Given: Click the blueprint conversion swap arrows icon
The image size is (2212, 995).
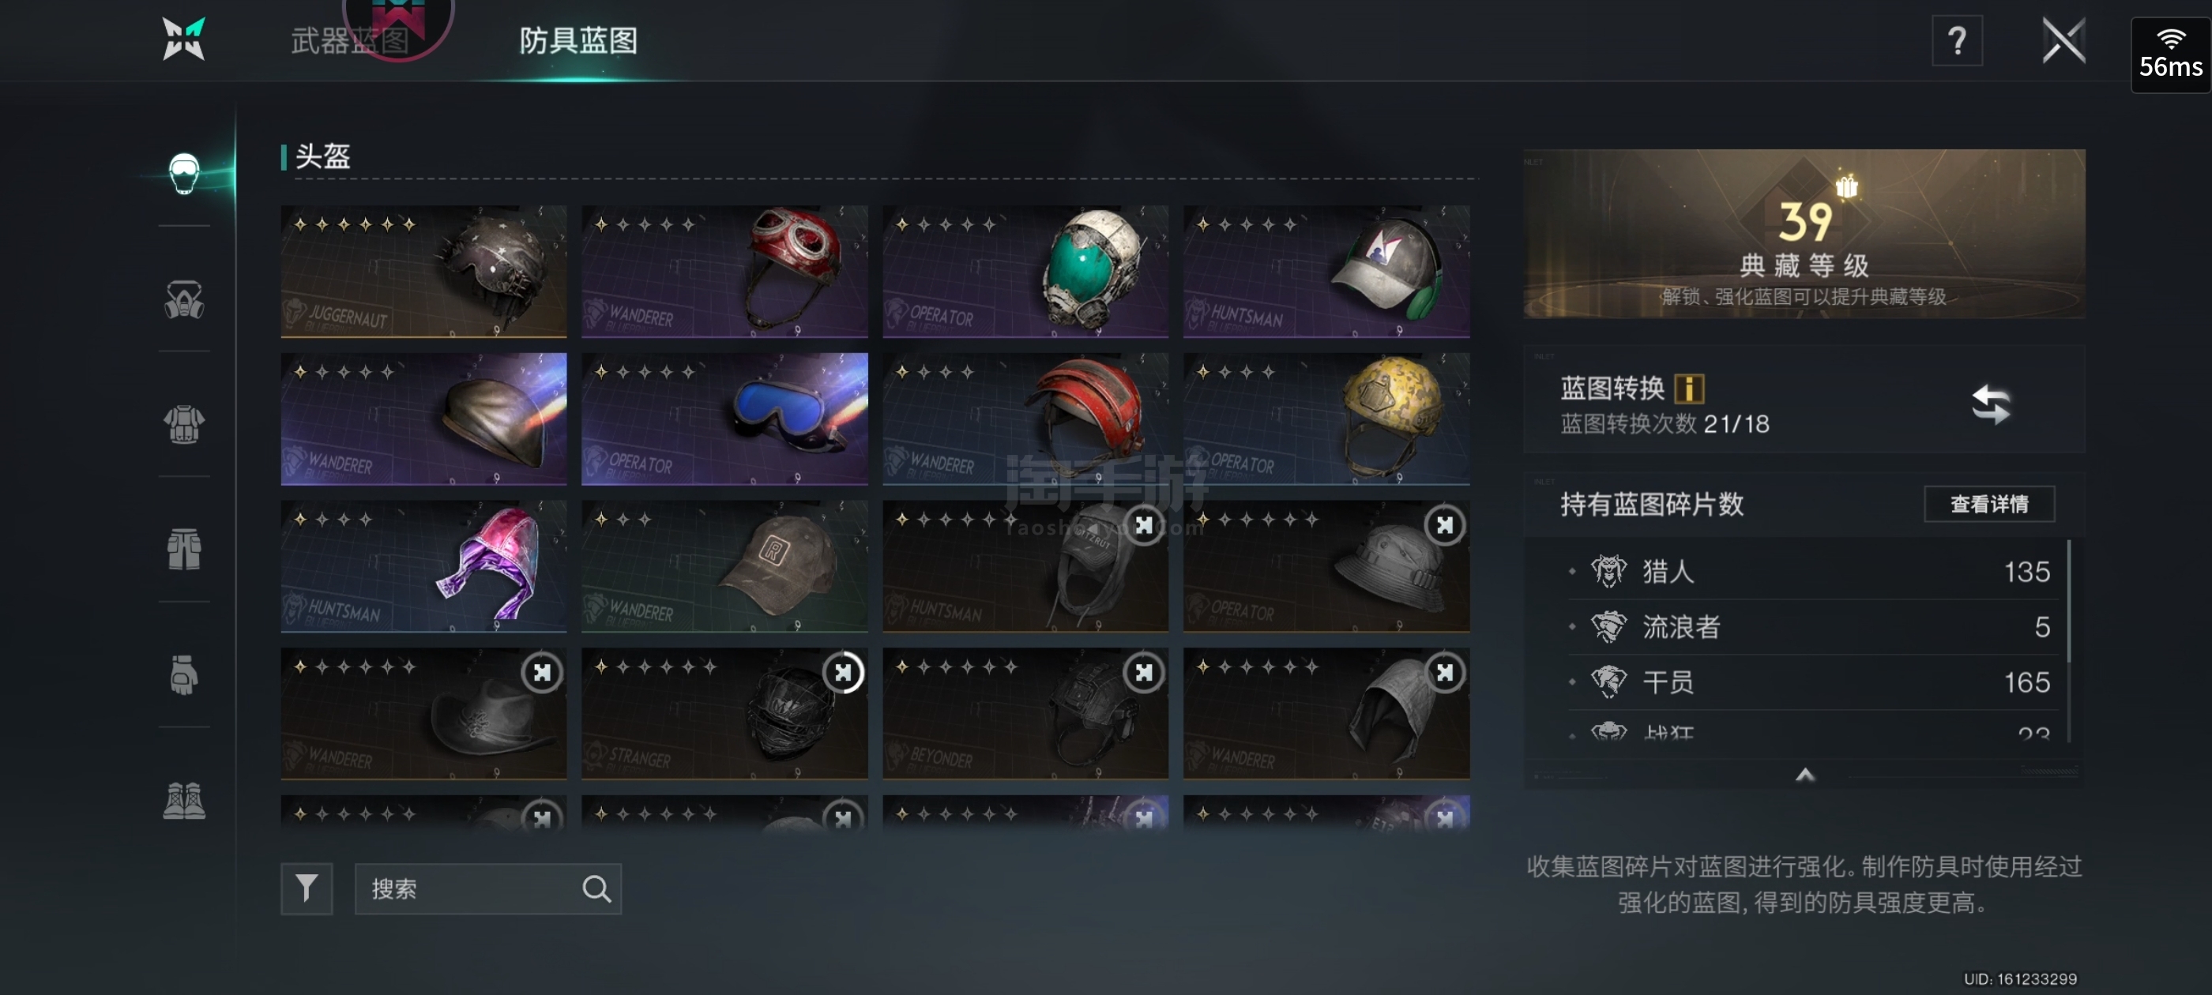Looking at the screenshot, I should [1989, 404].
